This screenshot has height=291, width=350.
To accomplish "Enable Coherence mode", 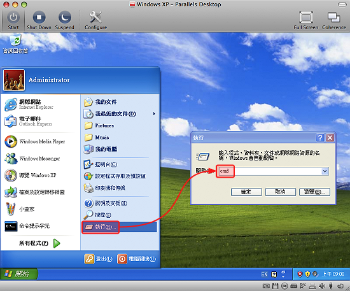I will (334, 20).
